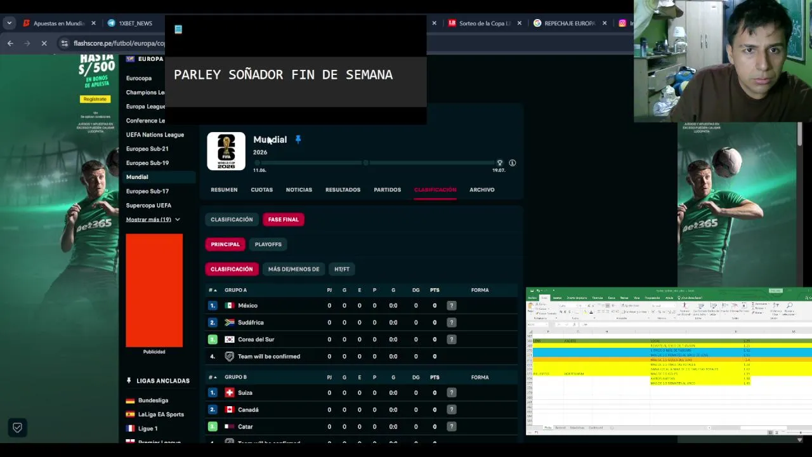Select the red CLASIFICACIÓN table type filter

pos(232,269)
